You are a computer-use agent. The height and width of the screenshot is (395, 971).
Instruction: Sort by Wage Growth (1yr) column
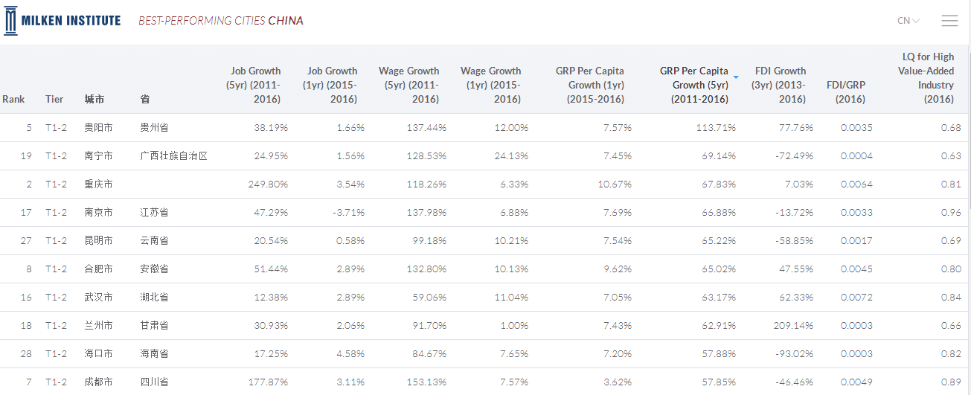click(490, 85)
